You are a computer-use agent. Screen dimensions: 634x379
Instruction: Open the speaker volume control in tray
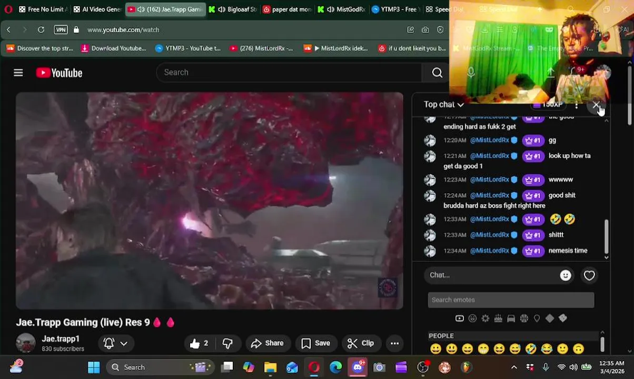click(x=573, y=367)
